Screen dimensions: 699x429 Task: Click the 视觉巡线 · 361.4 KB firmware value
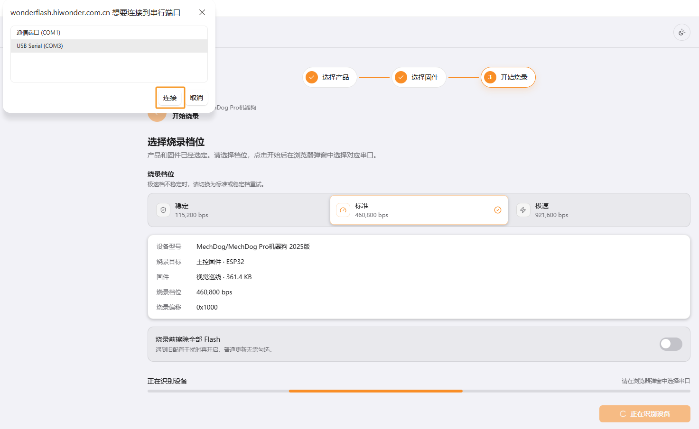224,277
